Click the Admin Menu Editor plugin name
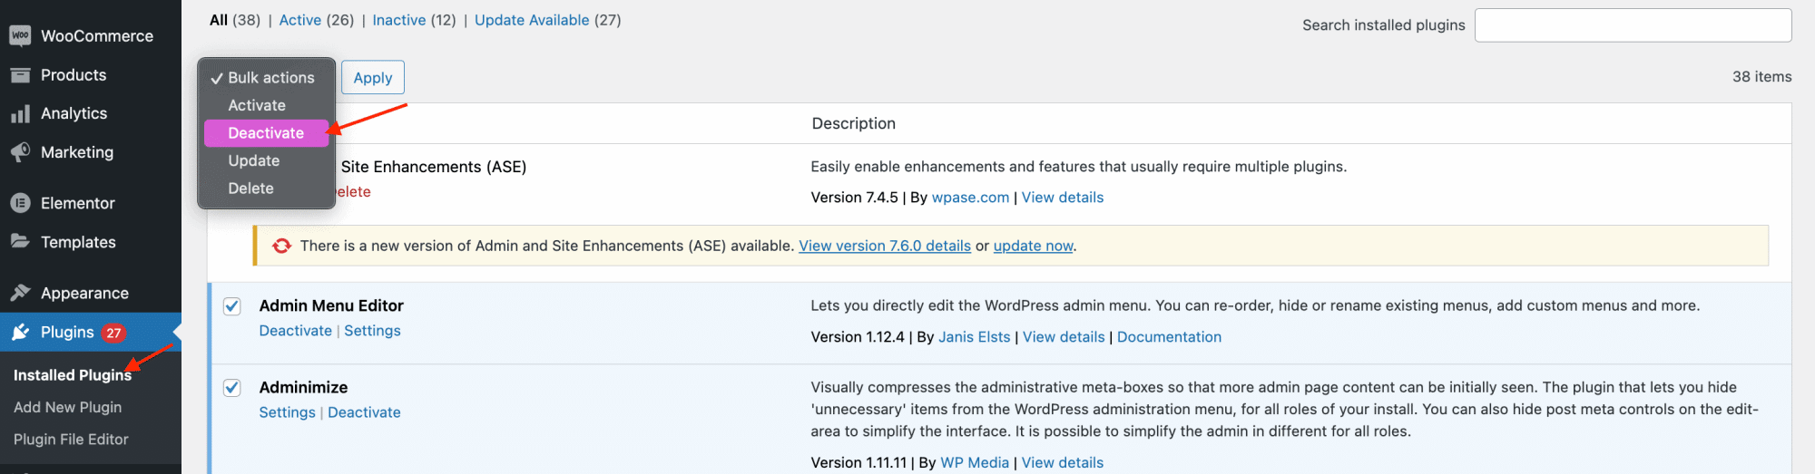The width and height of the screenshot is (1815, 474). coord(331,306)
